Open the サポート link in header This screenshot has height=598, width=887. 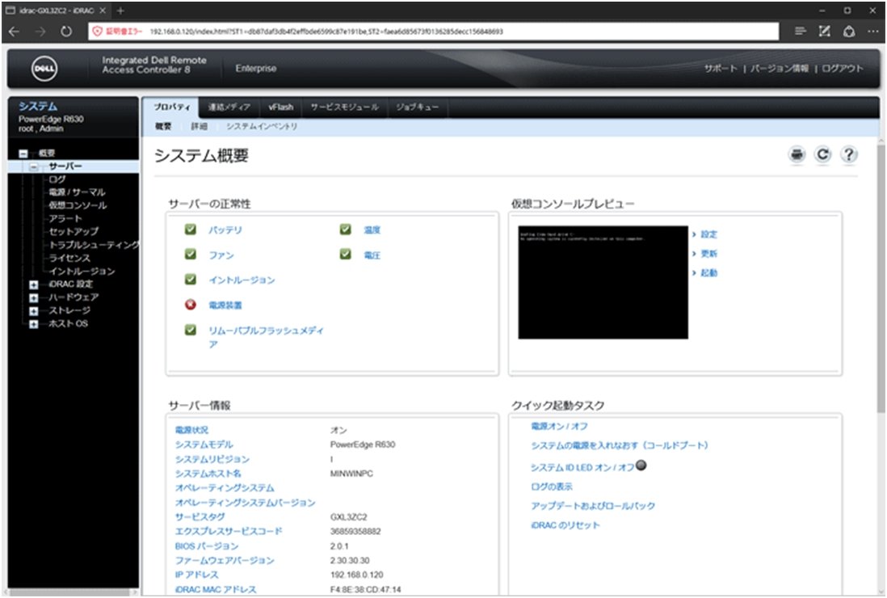(720, 69)
